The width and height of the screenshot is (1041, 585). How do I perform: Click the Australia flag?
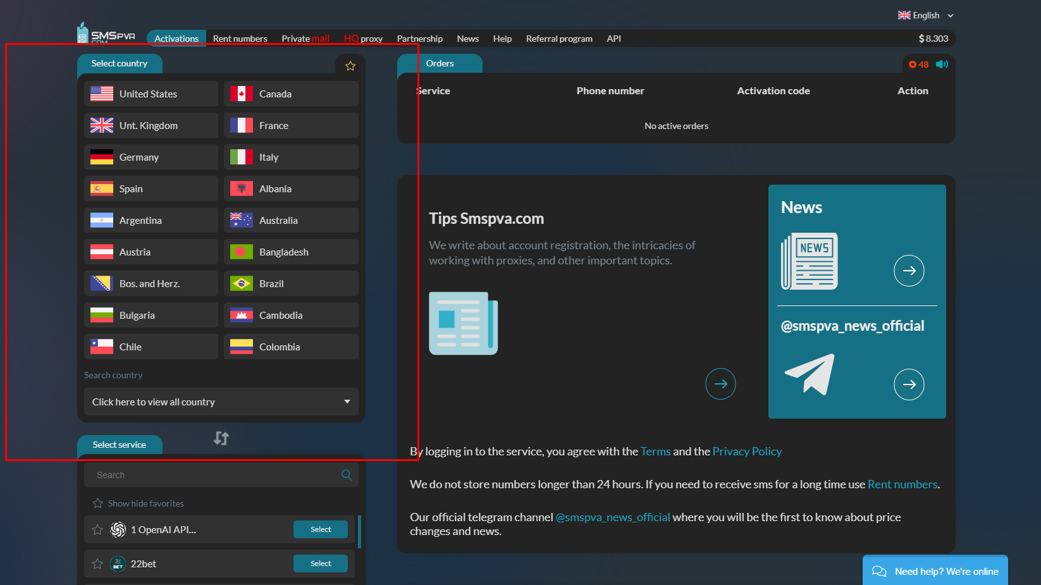click(x=242, y=220)
